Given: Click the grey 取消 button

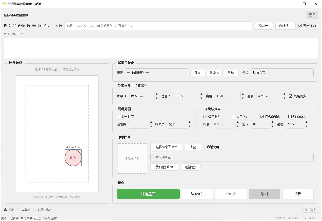Looking at the screenshot, I should point(265,194).
